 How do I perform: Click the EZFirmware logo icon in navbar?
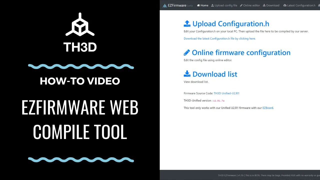pos(165,5)
